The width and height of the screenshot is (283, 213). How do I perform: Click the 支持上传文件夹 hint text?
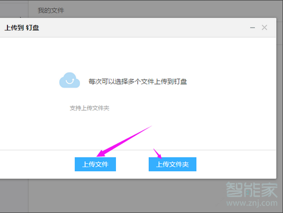click(89, 108)
